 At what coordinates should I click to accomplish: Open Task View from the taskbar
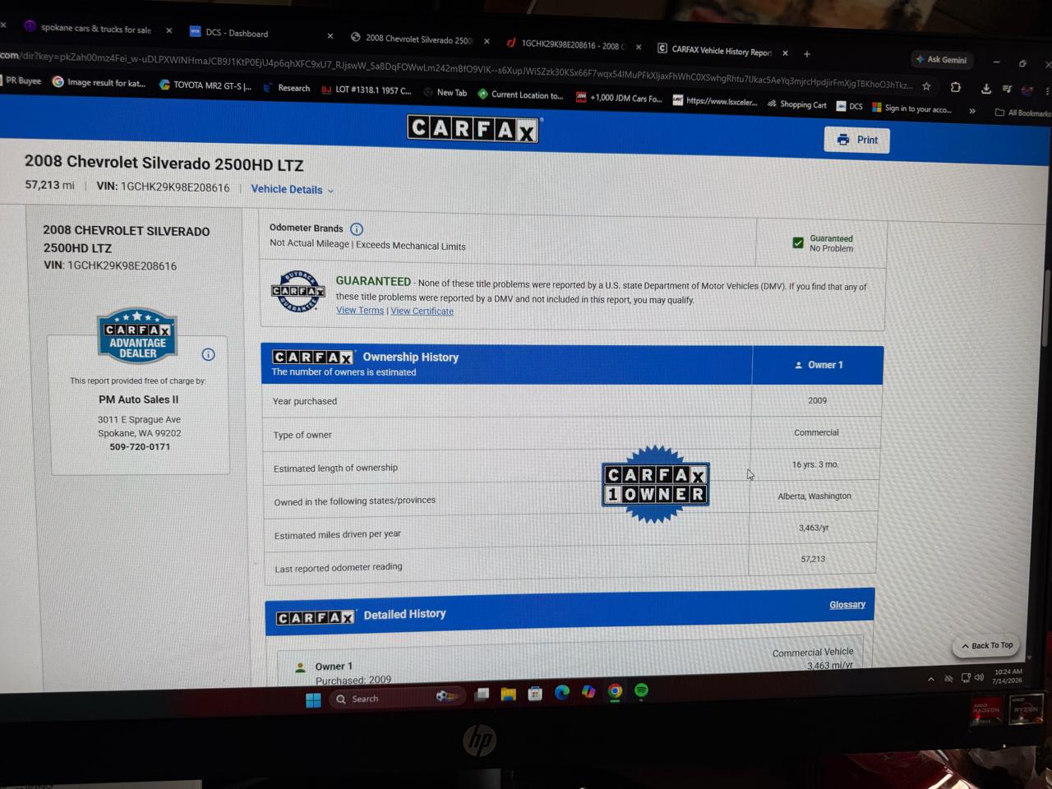(482, 694)
